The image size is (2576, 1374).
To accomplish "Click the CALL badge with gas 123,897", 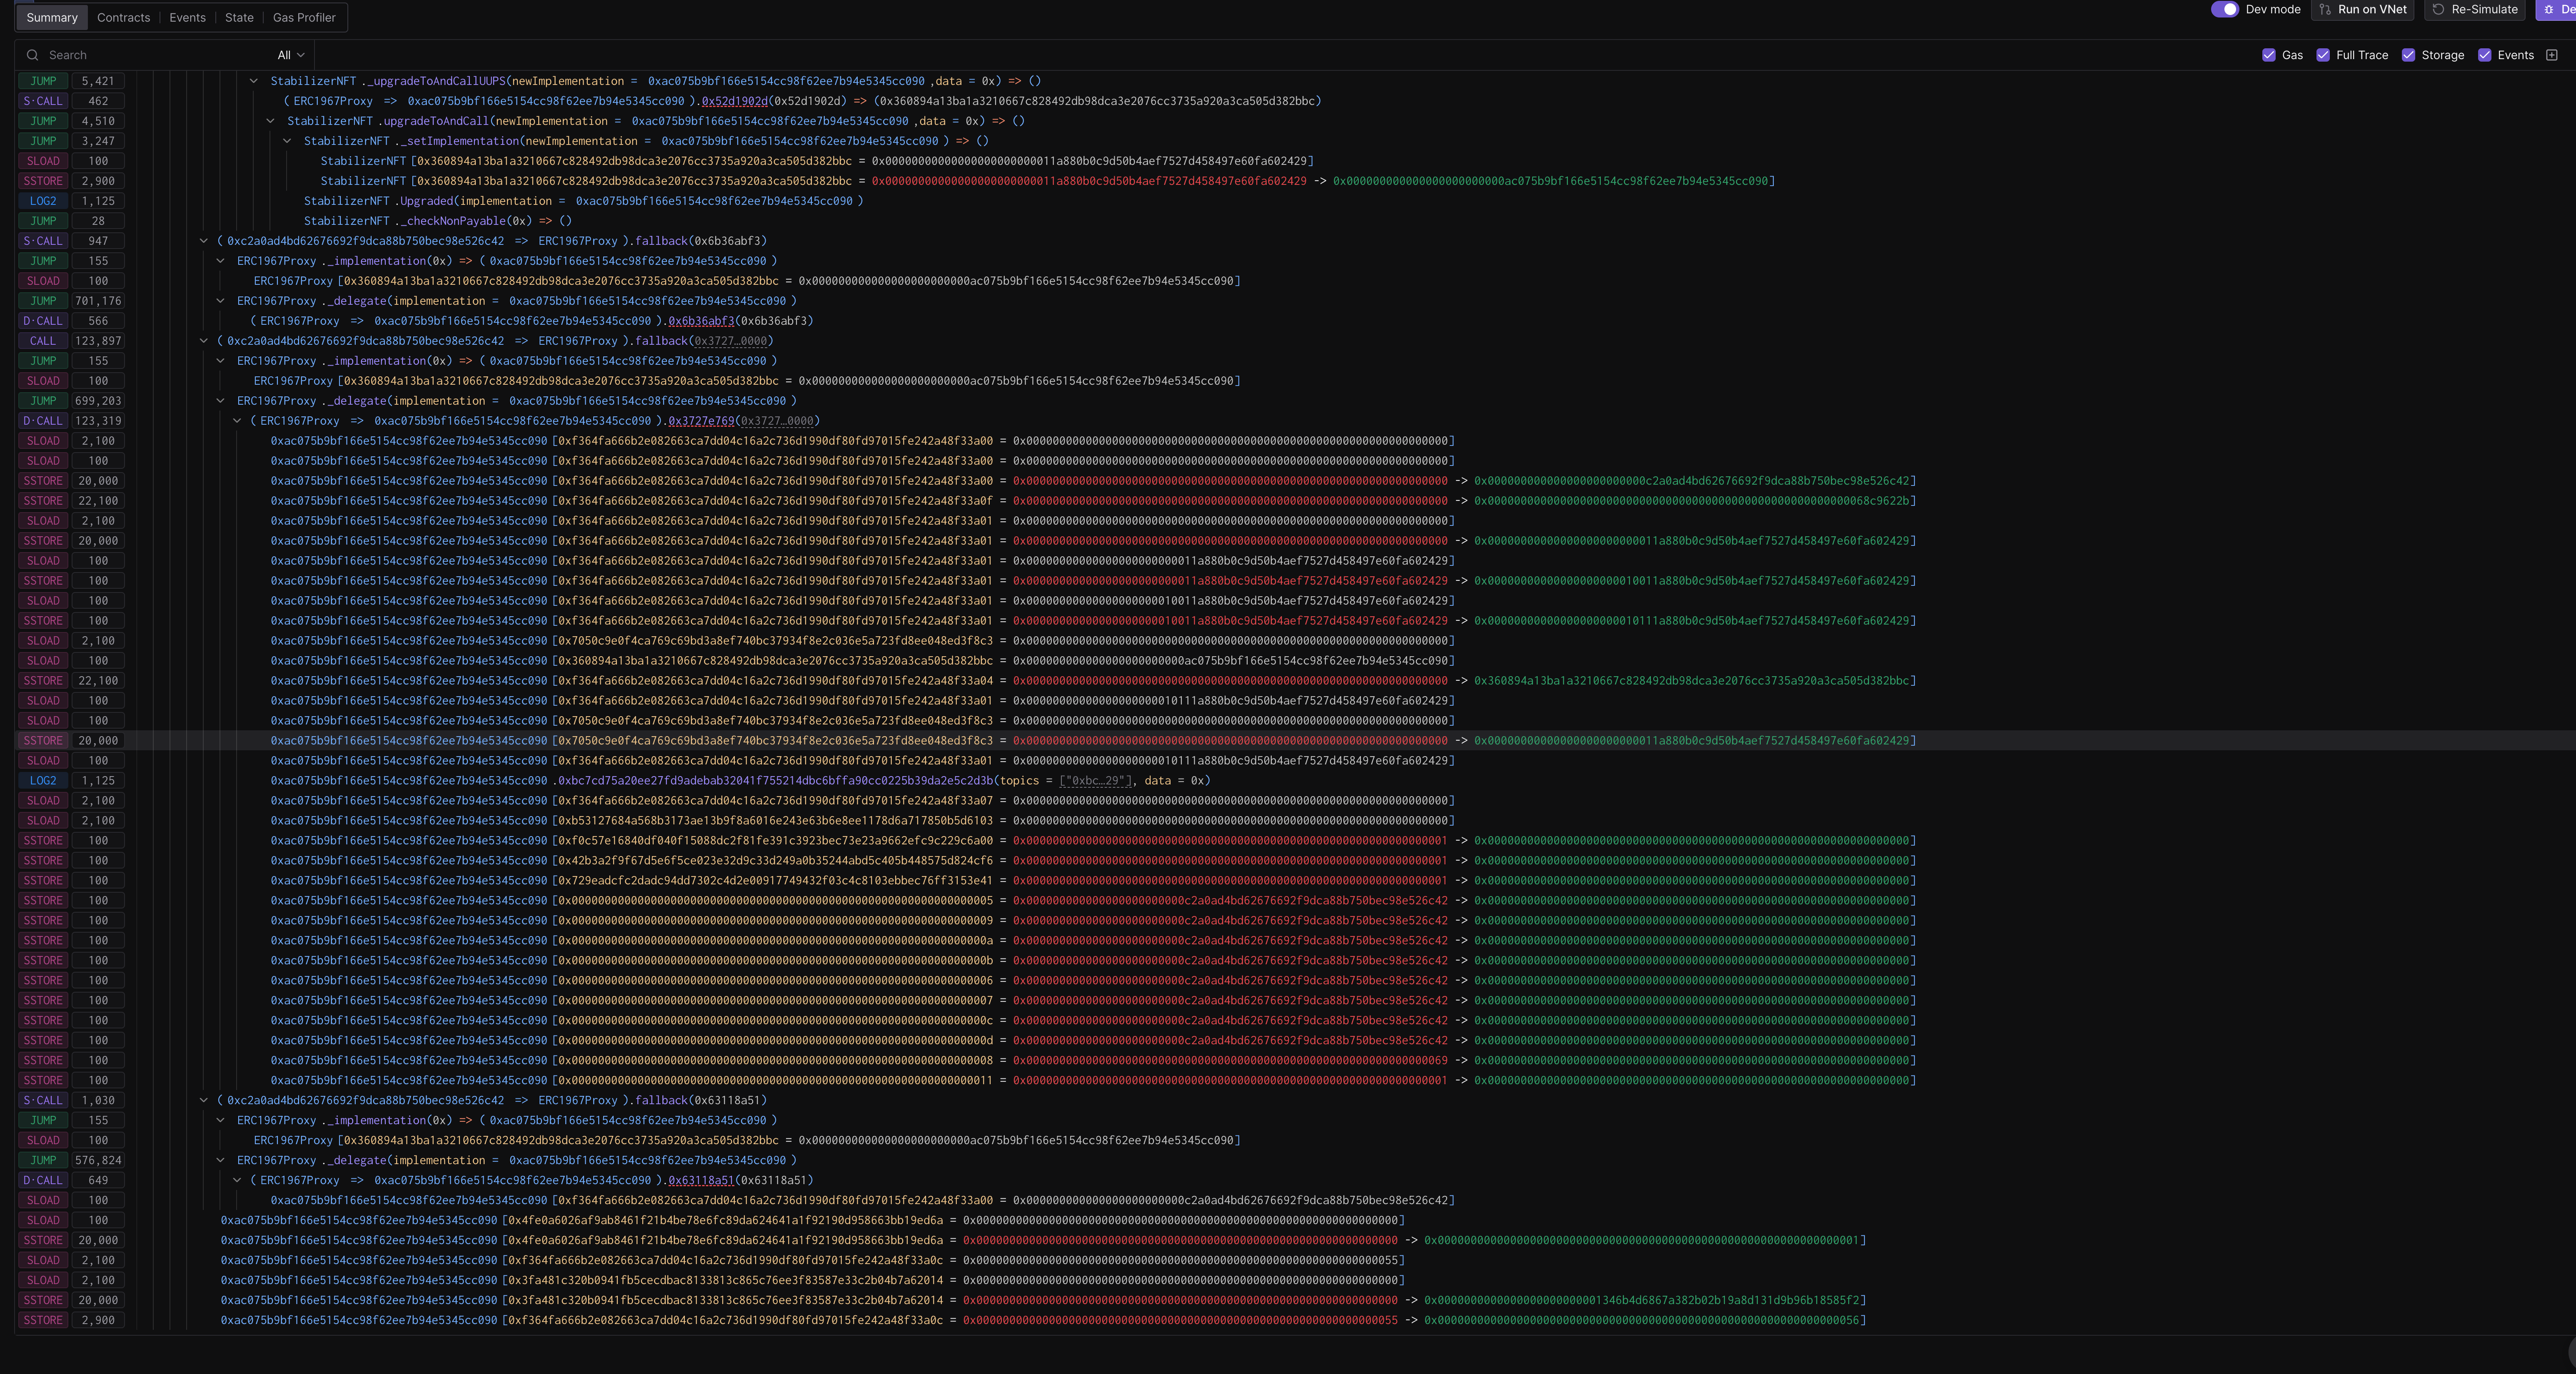I will point(43,341).
